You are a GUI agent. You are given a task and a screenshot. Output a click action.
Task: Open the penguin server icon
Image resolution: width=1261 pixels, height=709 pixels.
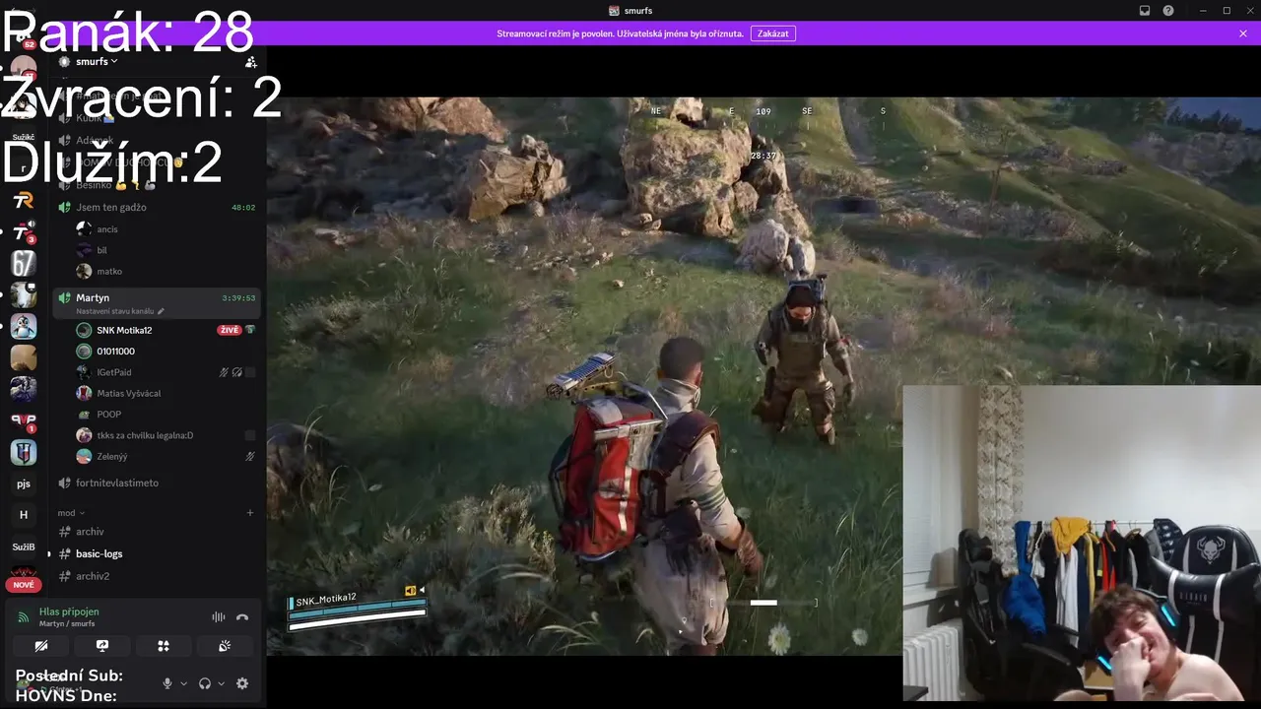click(x=24, y=326)
